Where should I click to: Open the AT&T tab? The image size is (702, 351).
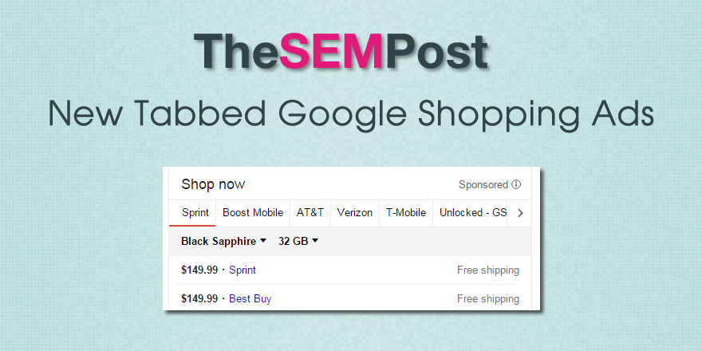click(x=310, y=213)
